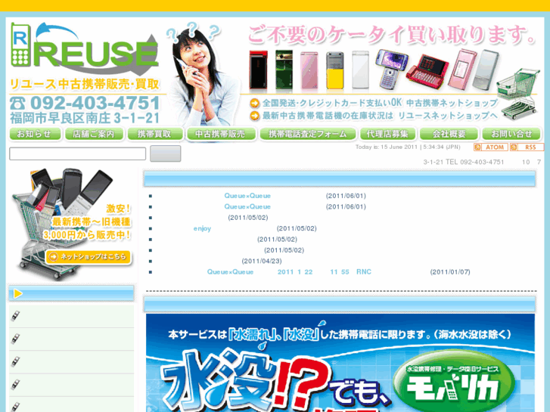Click the grey search submit button
This screenshot has width=550, height=412.
click(x=165, y=153)
